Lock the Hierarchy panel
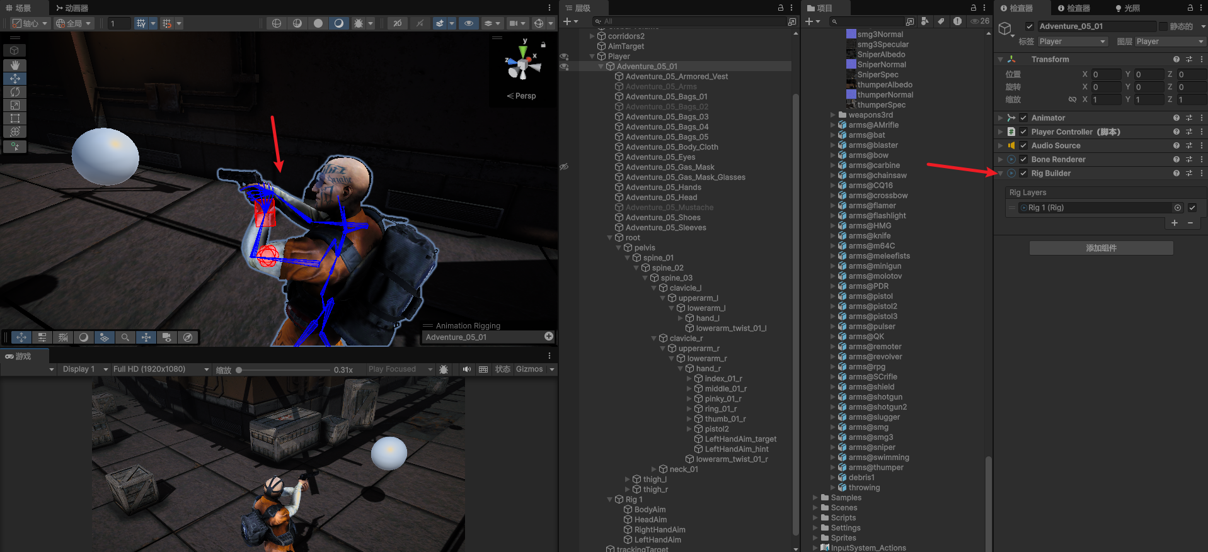 pyautogui.click(x=781, y=8)
